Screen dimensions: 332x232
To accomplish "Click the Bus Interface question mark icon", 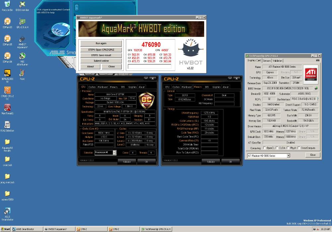I will (x=318, y=99).
